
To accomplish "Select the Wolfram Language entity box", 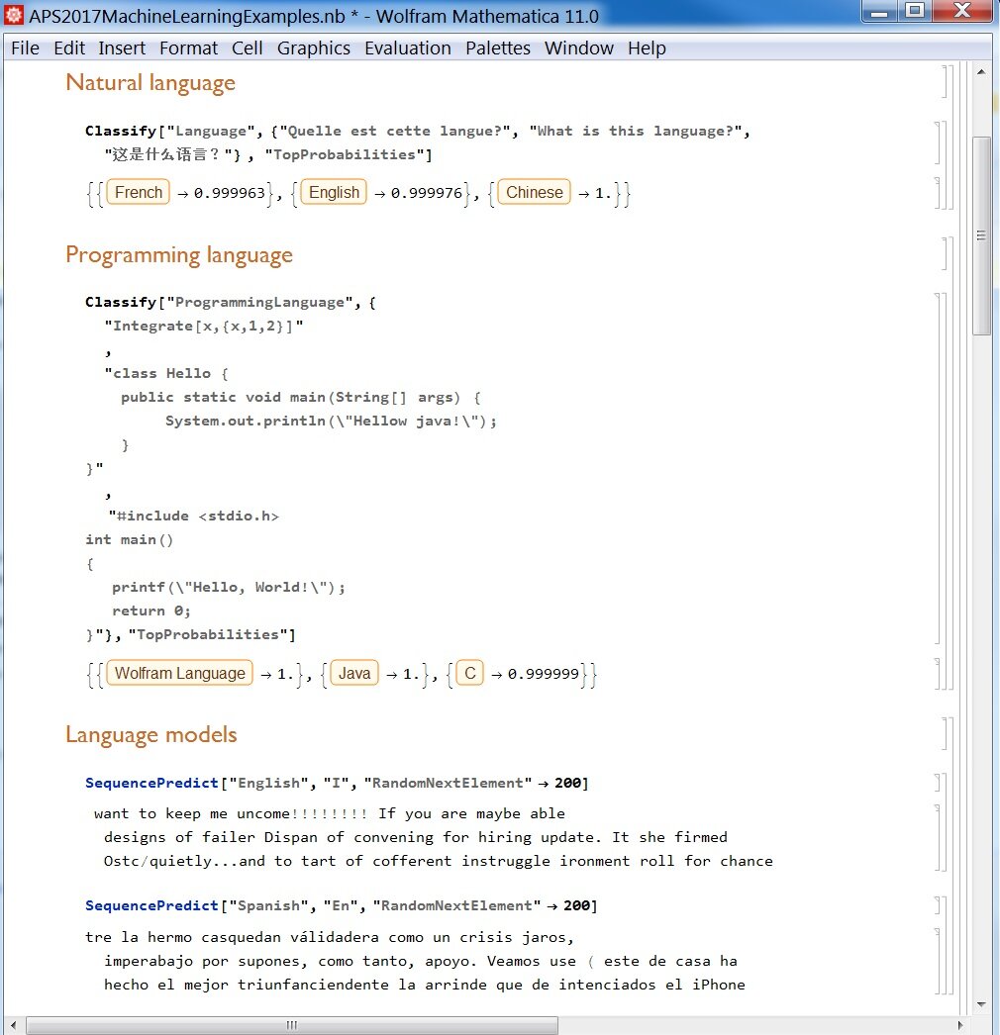I will point(179,673).
